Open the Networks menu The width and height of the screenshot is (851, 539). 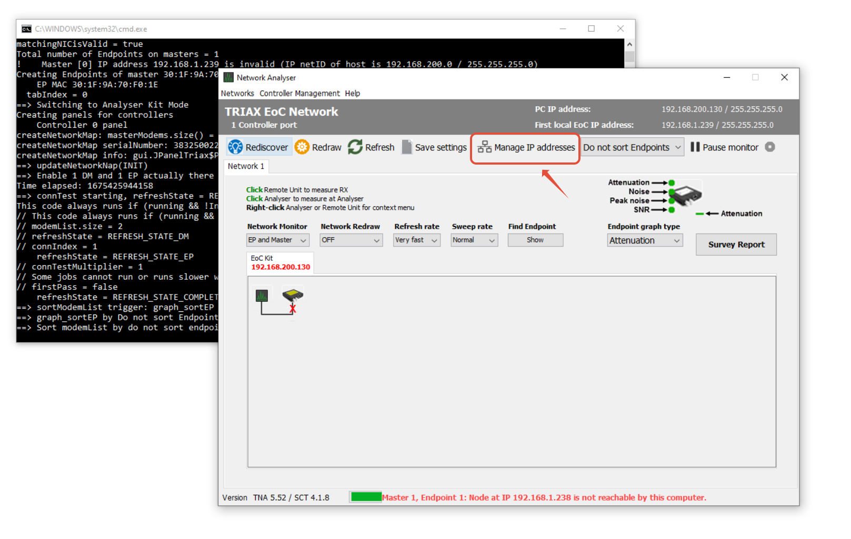(237, 93)
